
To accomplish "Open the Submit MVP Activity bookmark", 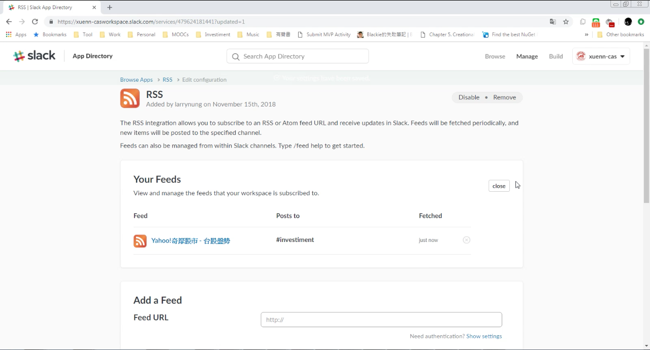I will [x=324, y=34].
